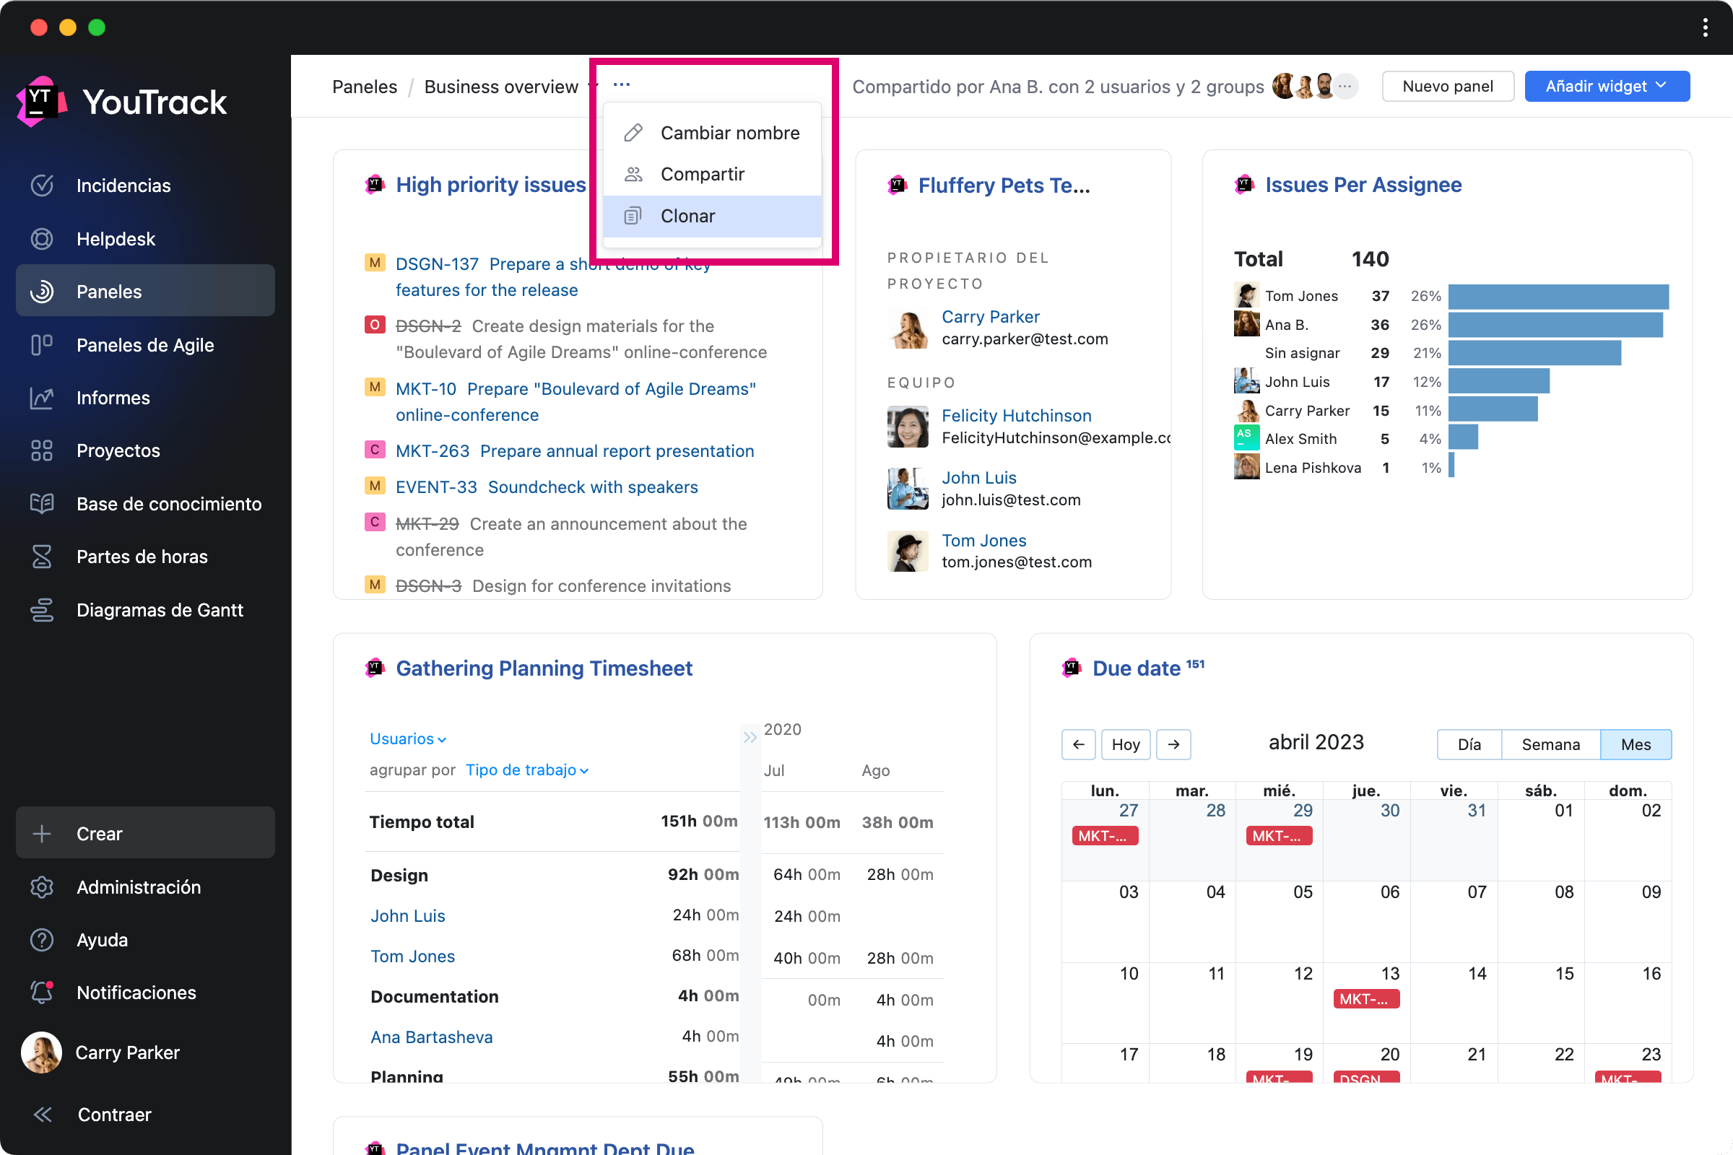Click the Helpdesk lifebuoy icon
1733x1155 pixels.
click(x=42, y=239)
